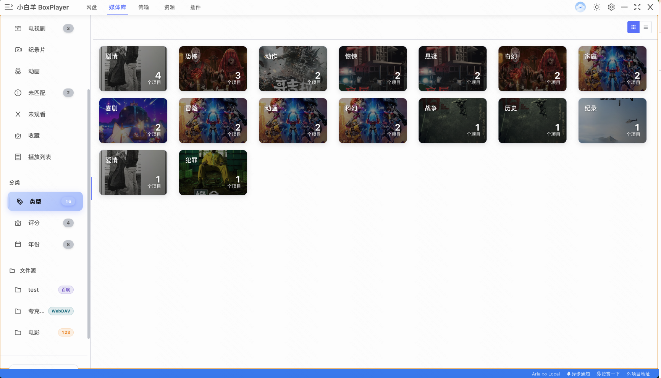
Task: Switch to grid view layout
Action: [x=634, y=27]
